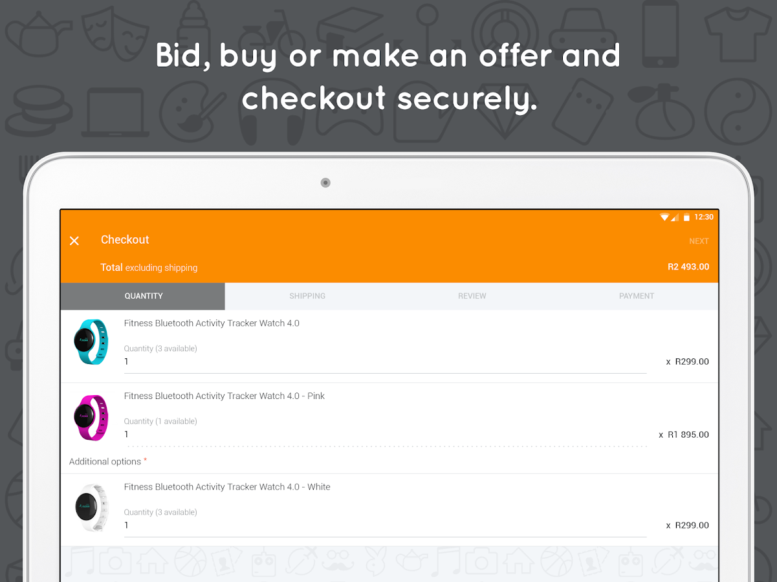This screenshot has width=777, height=582.
Task: Close the Checkout screen with the X
Action: [x=74, y=241]
